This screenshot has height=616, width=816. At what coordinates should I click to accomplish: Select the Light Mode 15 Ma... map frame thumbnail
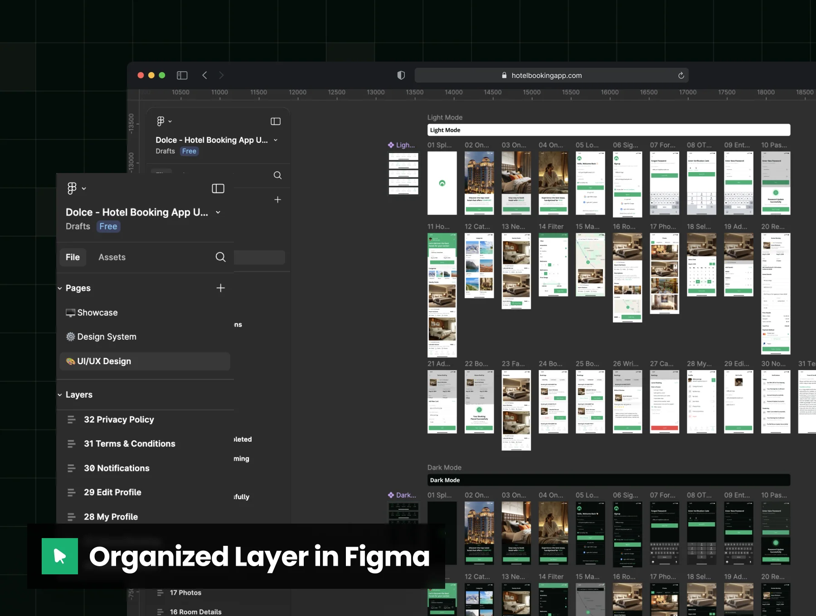pos(590,265)
